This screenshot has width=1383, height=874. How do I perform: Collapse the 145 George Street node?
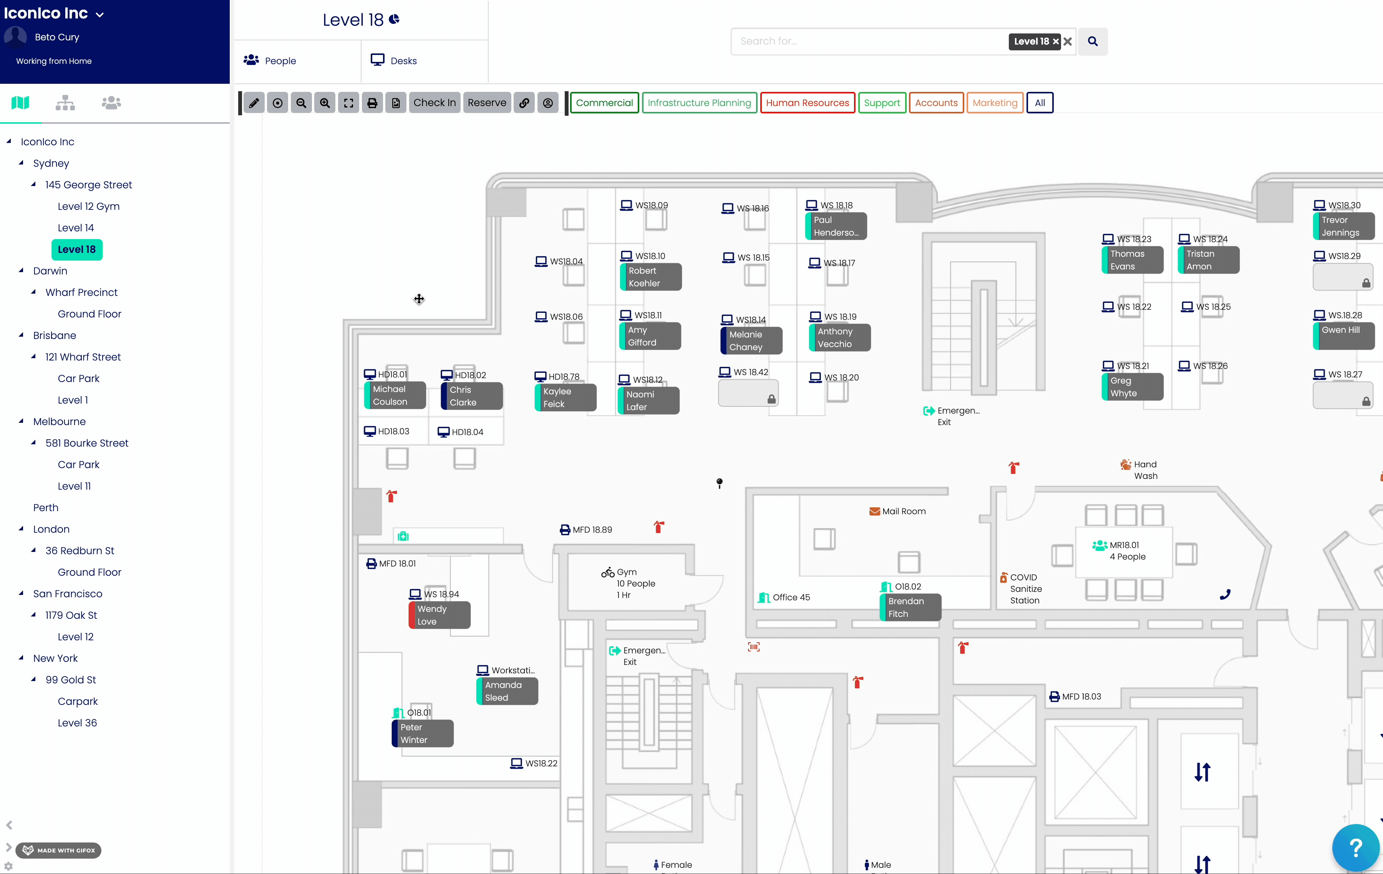click(33, 184)
